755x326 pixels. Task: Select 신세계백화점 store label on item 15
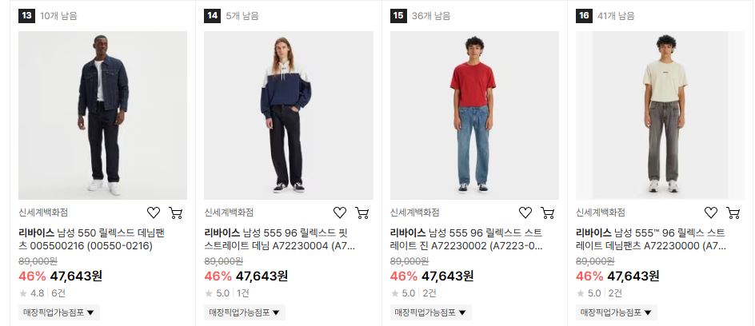point(414,213)
